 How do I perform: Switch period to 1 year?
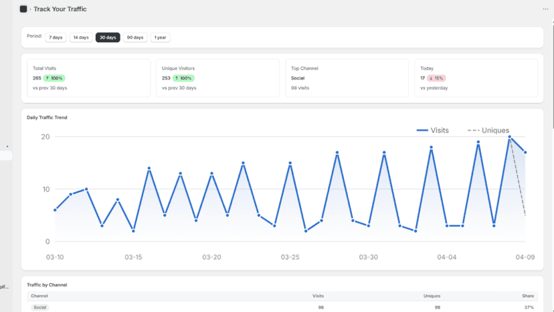[160, 37]
